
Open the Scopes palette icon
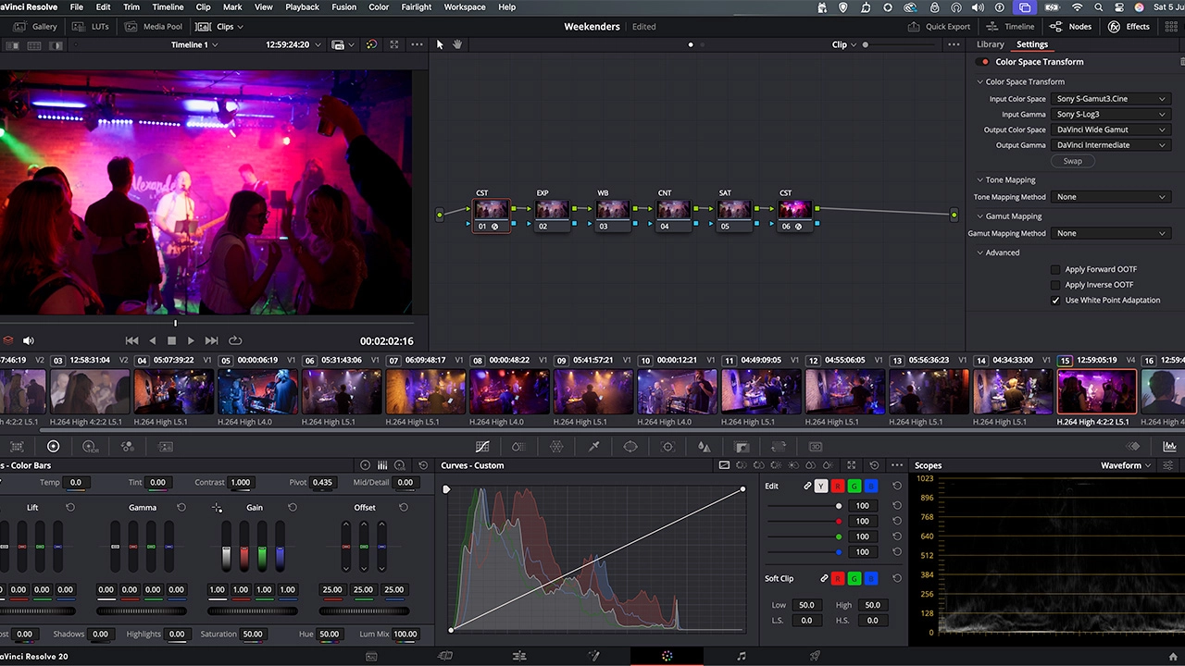(1170, 447)
